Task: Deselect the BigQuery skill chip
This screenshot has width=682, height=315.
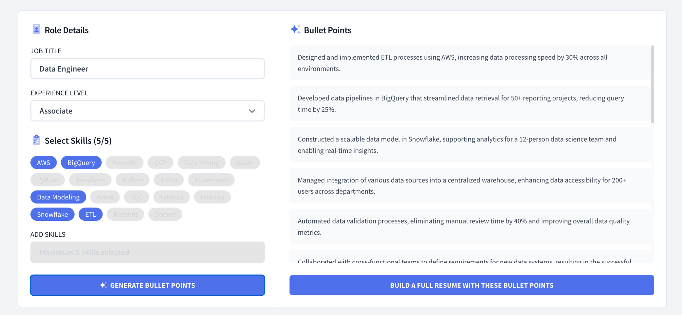Action: [81, 163]
